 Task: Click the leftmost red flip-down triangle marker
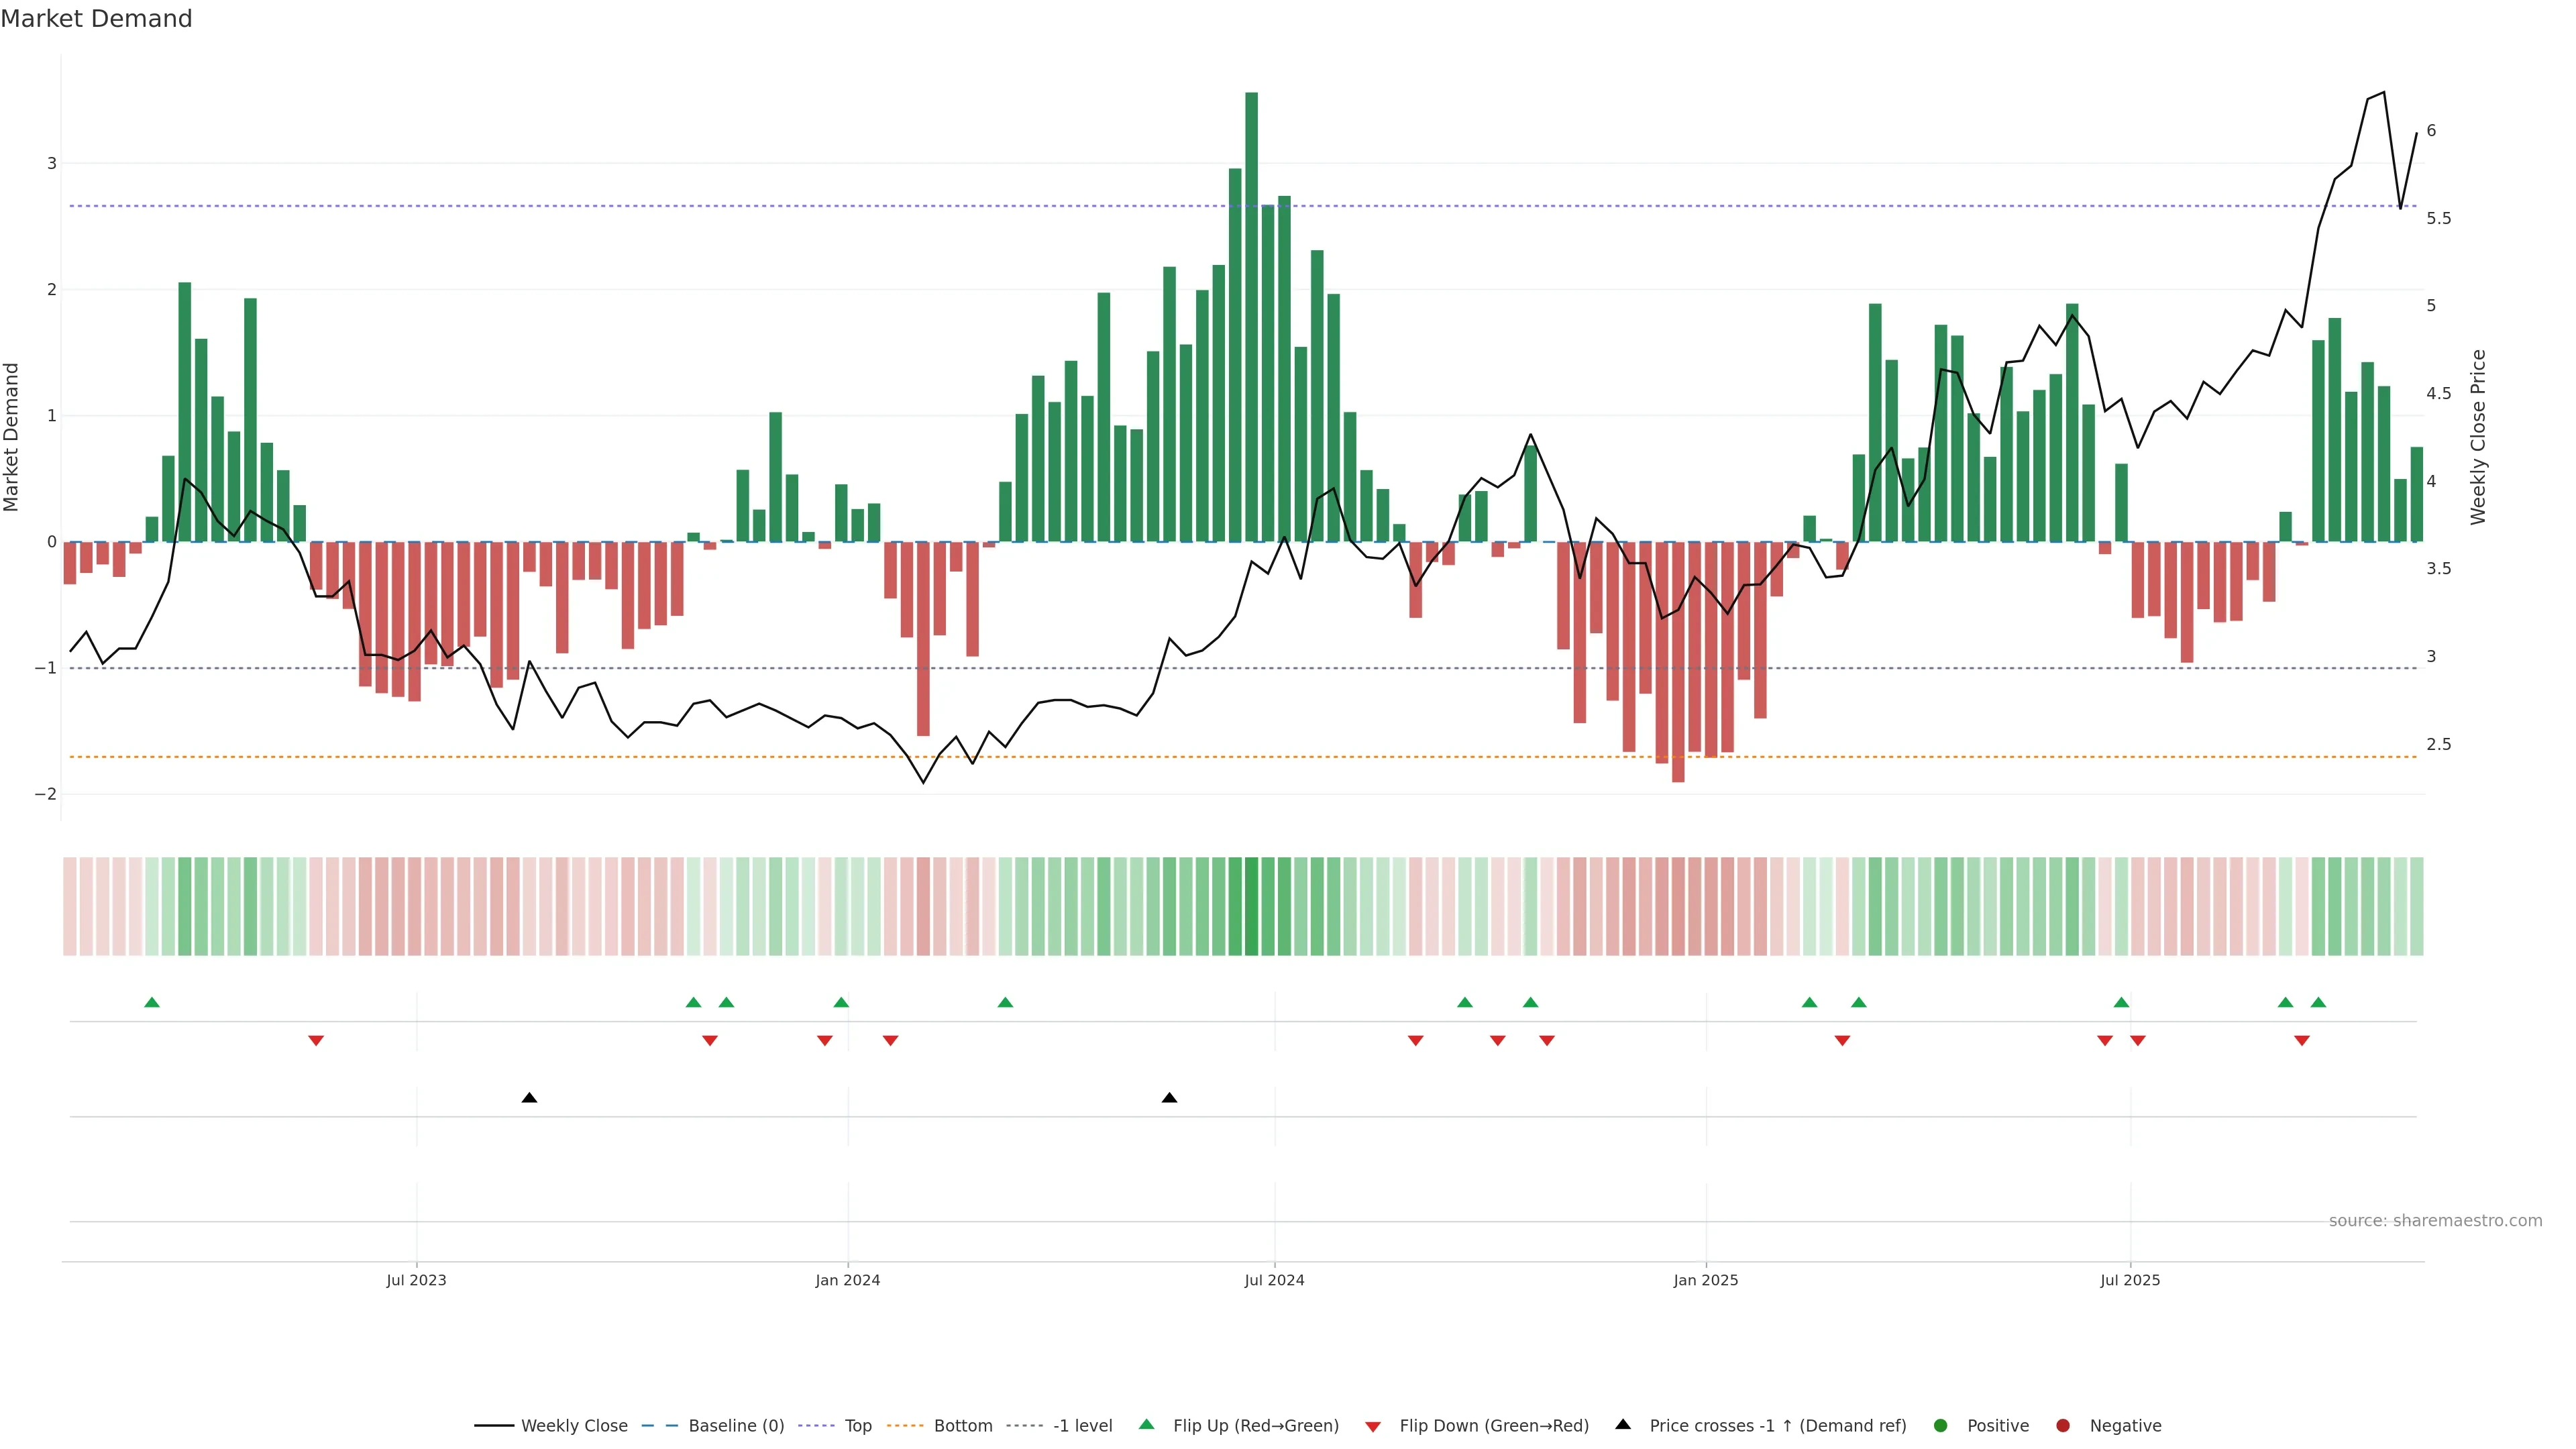(x=316, y=1041)
